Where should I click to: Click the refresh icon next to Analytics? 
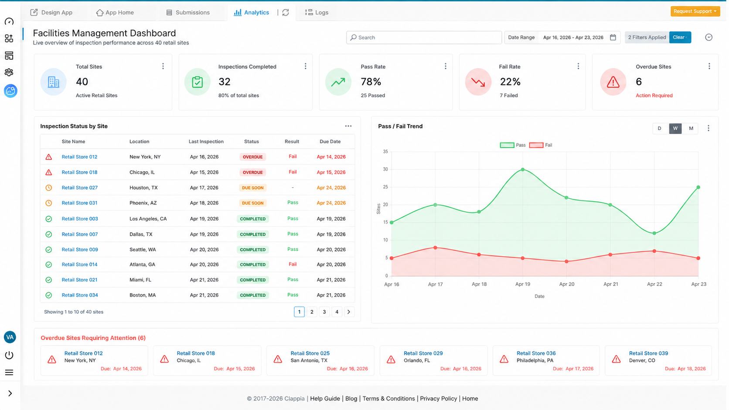tap(286, 13)
